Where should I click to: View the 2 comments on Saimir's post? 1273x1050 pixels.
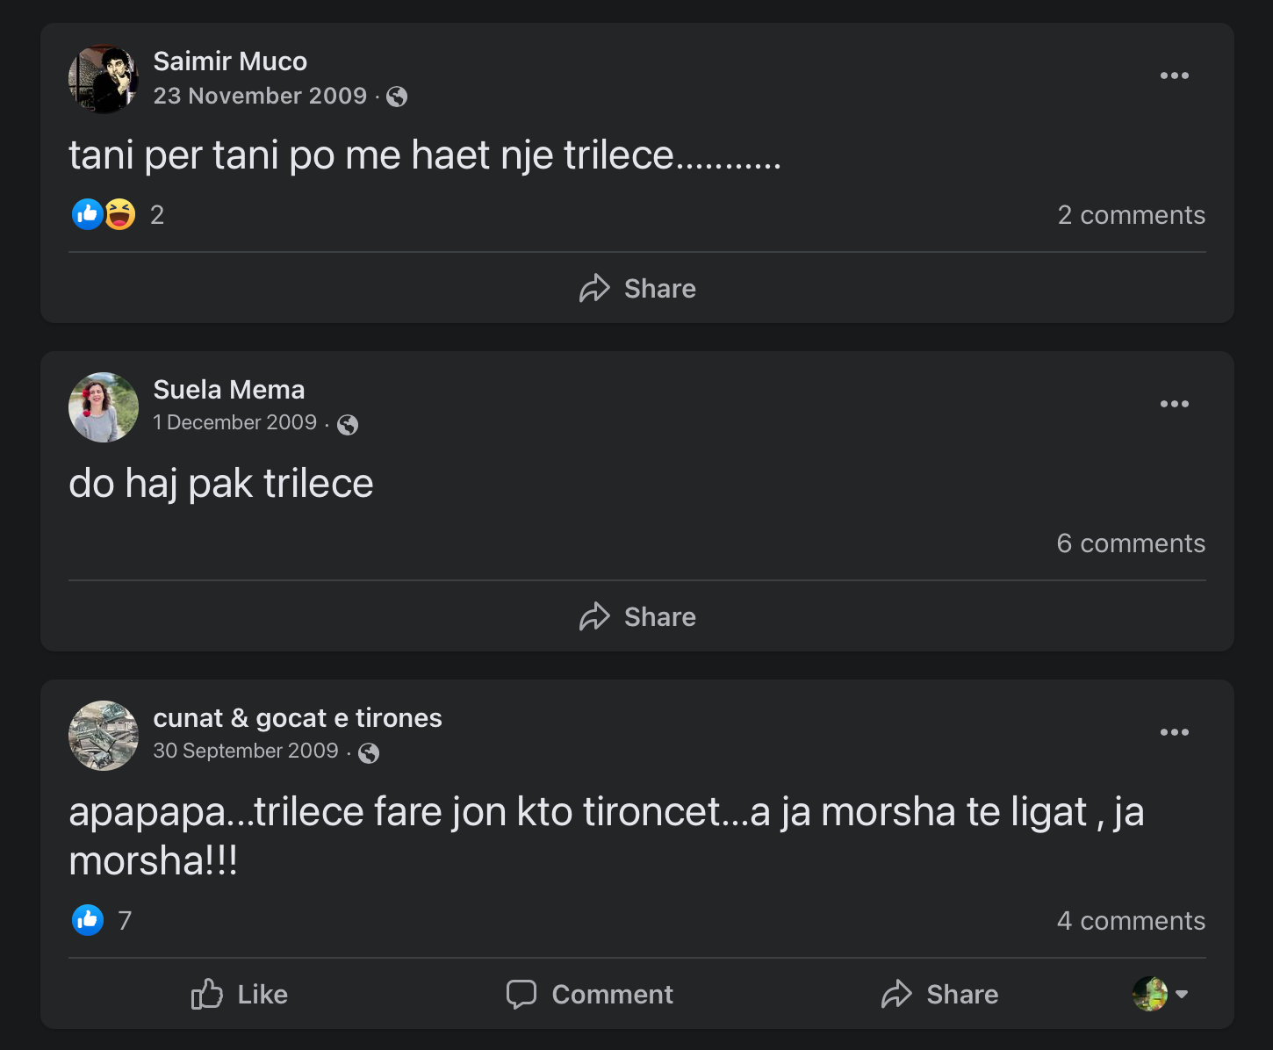tap(1132, 214)
